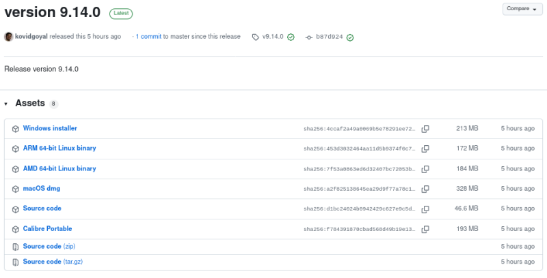547x278 pixels.
Task: Click archive icon beside Source code (tar.gz)
Action: click(15, 262)
